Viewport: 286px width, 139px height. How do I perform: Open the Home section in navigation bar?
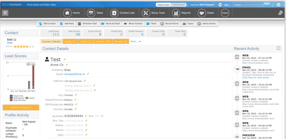click(x=67, y=13)
